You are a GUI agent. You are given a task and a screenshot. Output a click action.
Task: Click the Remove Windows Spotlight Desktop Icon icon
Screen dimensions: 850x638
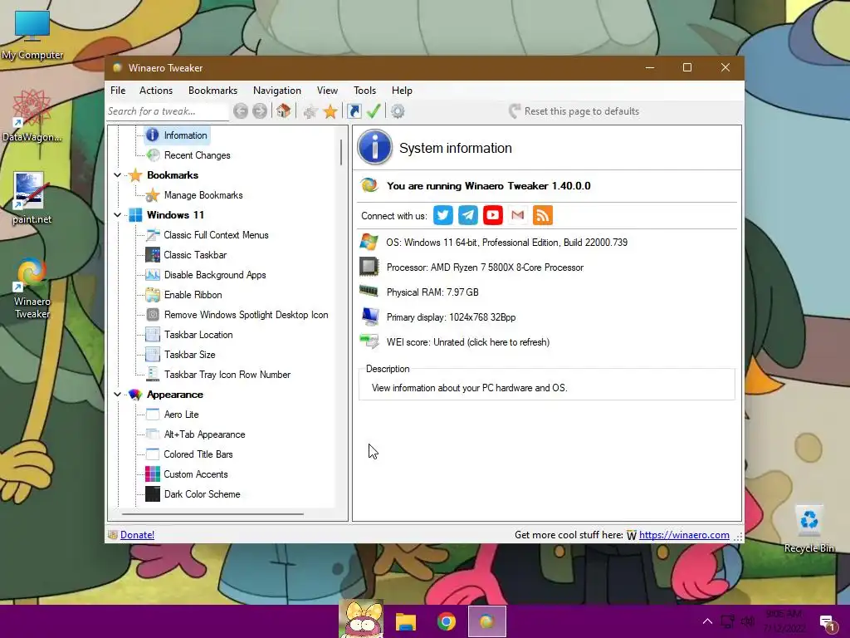(153, 315)
